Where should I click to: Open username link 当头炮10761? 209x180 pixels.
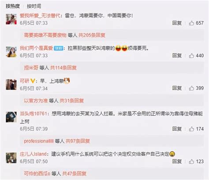tap(34, 114)
